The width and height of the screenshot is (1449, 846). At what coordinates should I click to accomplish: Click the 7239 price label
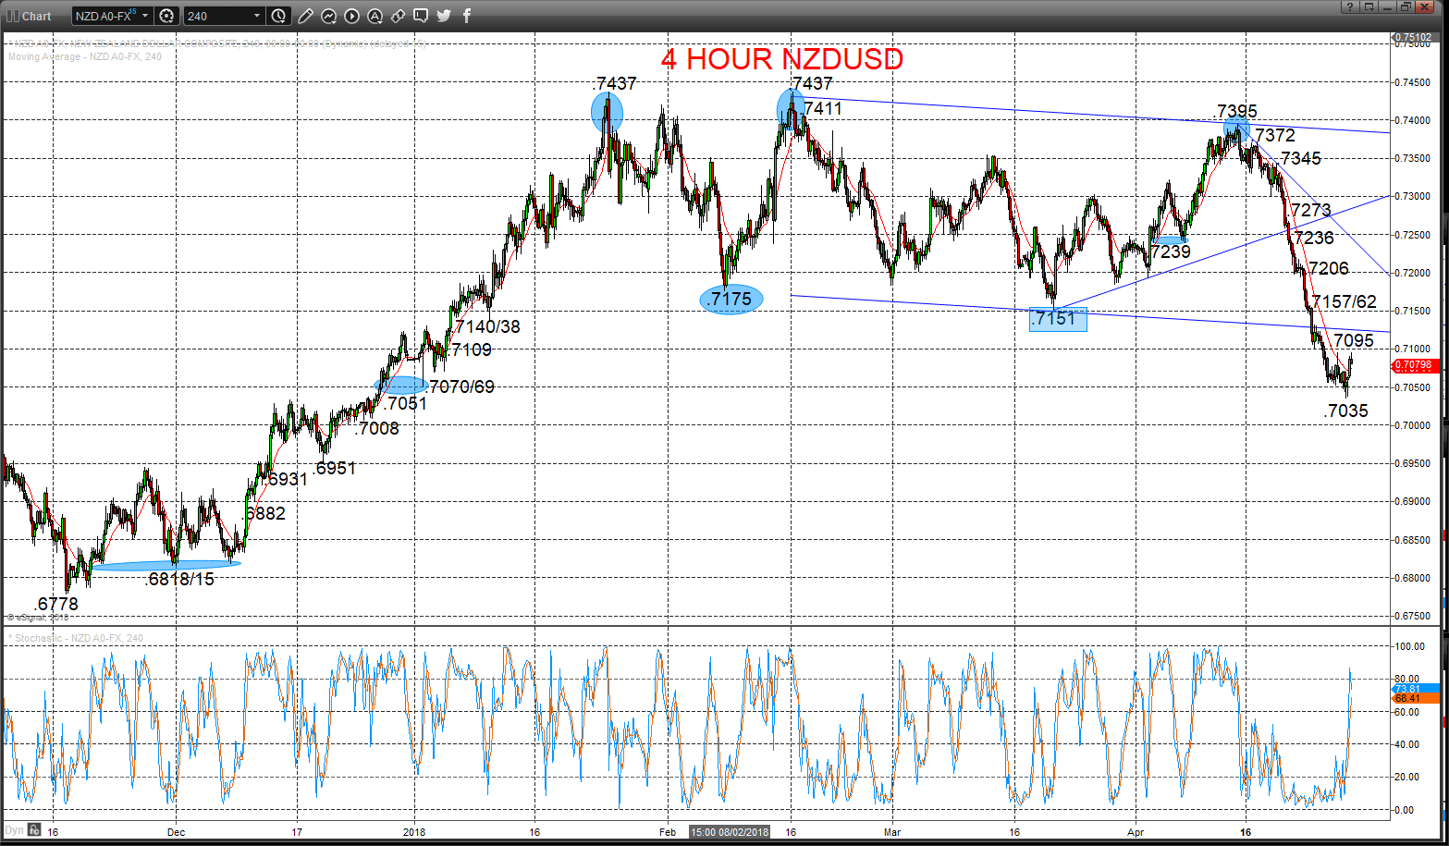[x=1172, y=251]
